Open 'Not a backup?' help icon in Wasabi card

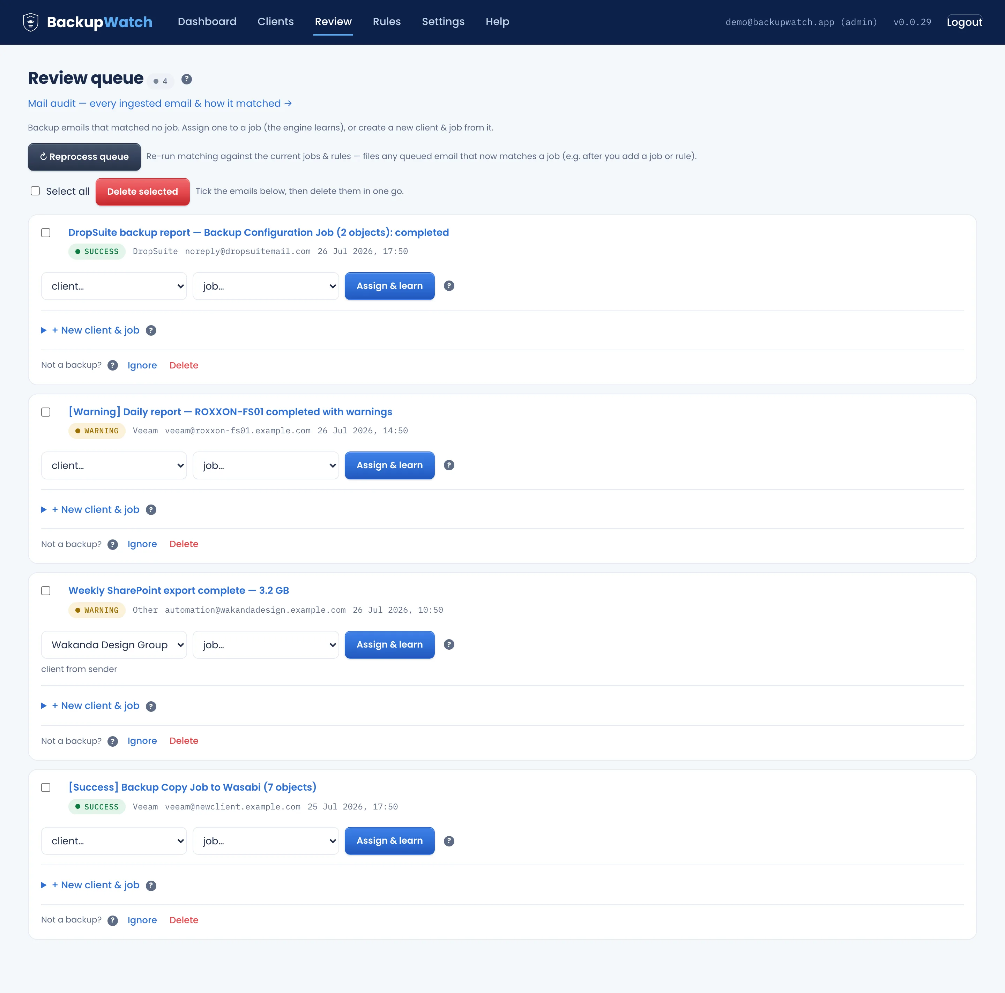click(x=112, y=920)
